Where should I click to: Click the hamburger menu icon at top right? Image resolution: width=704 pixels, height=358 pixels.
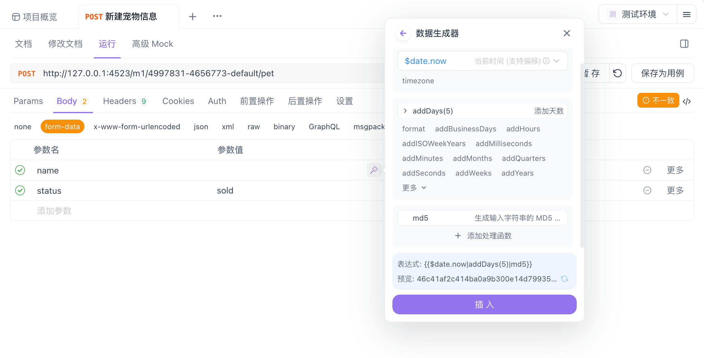687,14
